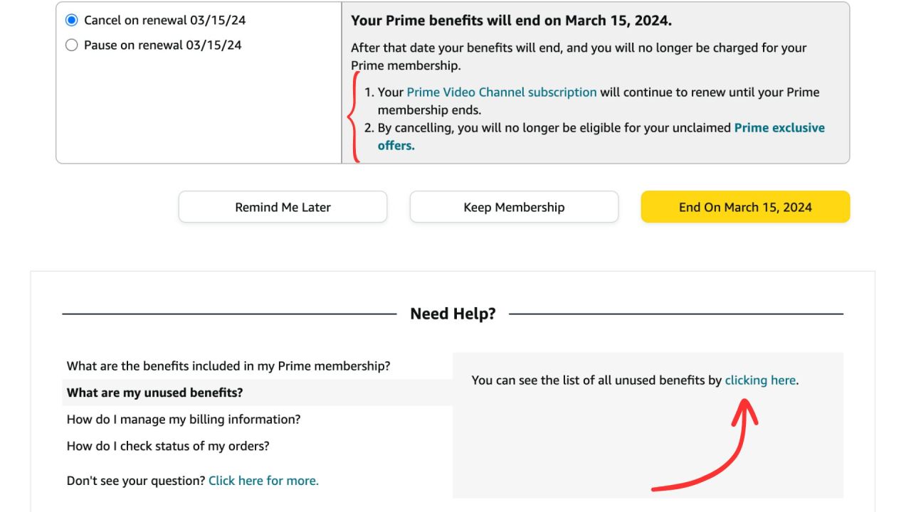Confirm with End On March 15, 2024 button
Image resolution: width=911 pixels, height=512 pixels.
click(x=745, y=207)
